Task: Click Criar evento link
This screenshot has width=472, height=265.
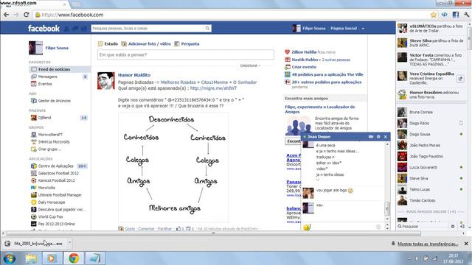Action: pyautogui.click(x=304, y=67)
